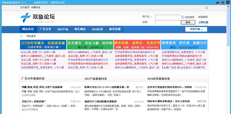Click third-column top link 天书世界原创IP角色扮演类游戏大作
This screenshot has width=231, height=114.
coord(135,52)
